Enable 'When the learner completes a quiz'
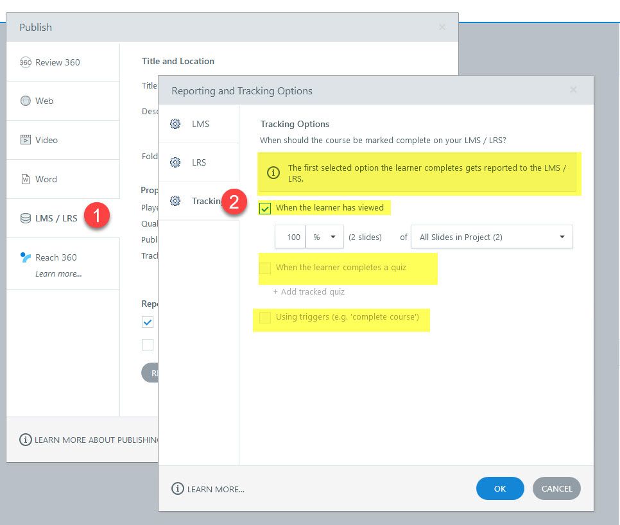The image size is (620, 525). (x=265, y=268)
